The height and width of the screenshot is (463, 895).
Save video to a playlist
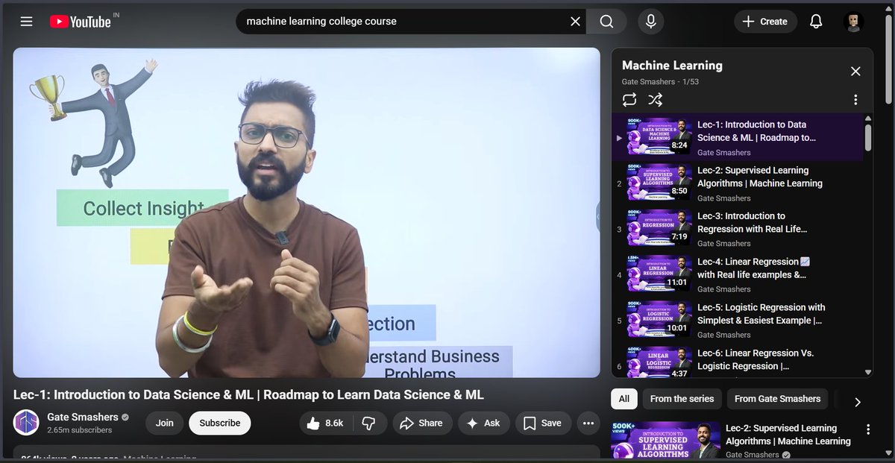click(x=543, y=423)
